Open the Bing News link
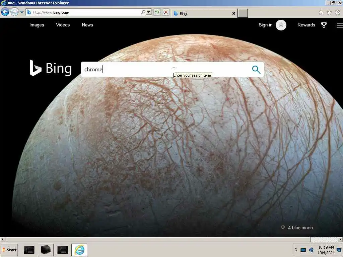343x257 pixels. pos(87,25)
